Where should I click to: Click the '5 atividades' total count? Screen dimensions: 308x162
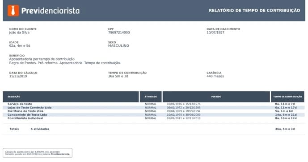40,129
